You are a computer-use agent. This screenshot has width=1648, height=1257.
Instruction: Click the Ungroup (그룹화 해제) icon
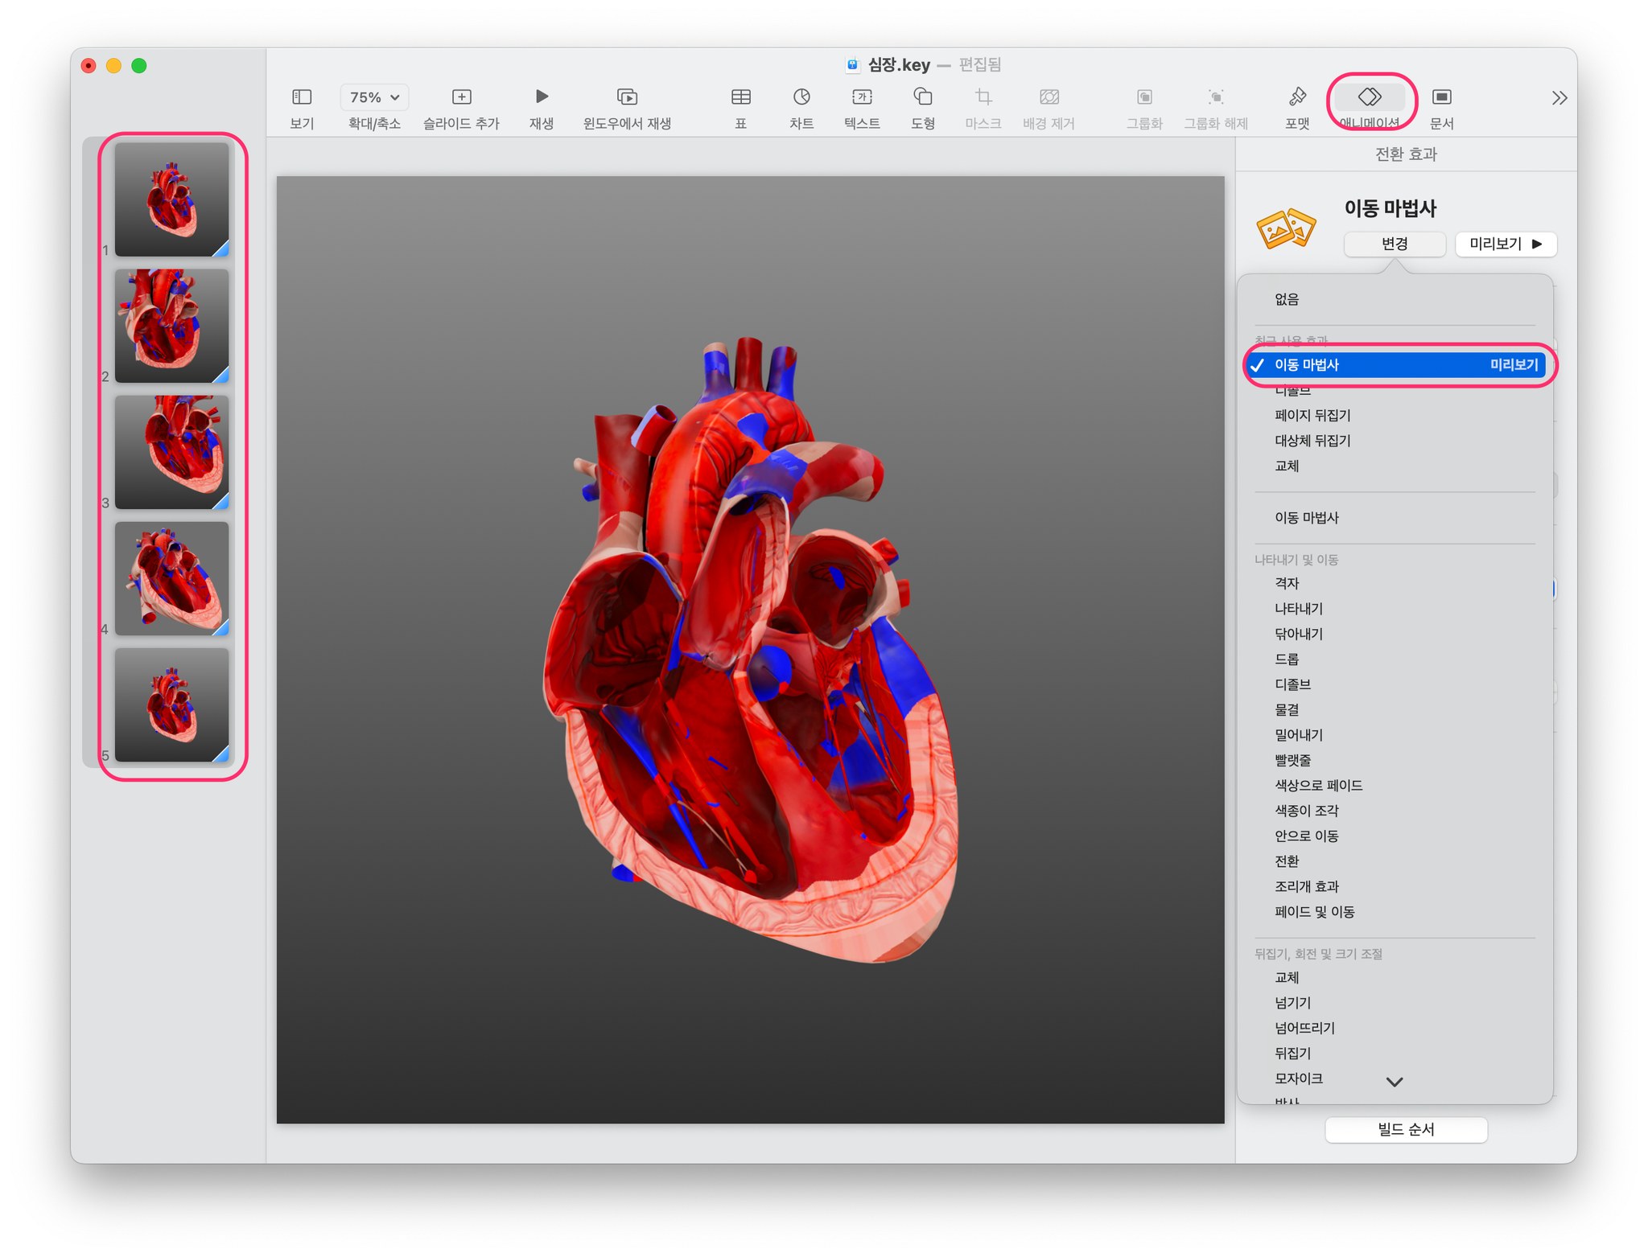(1216, 97)
